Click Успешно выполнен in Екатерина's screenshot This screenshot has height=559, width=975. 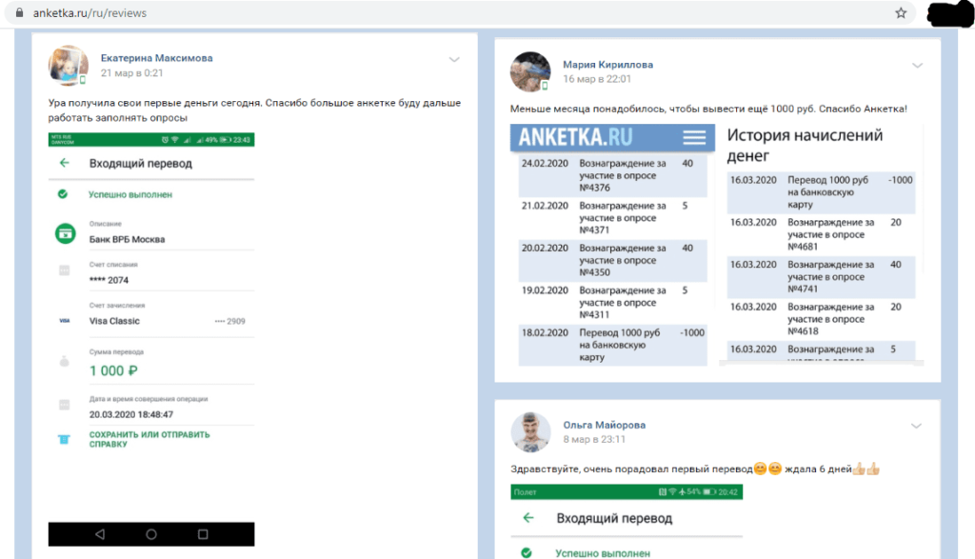pos(129,194)
